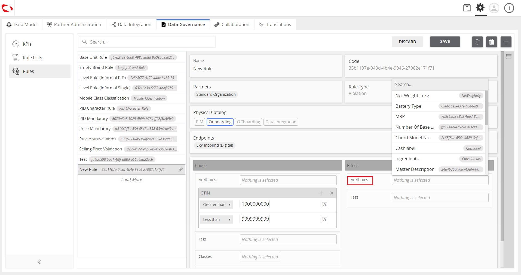Toggle the Onboarding catalog option
Screen dimensions: 521x275
[x=220, y=122]
